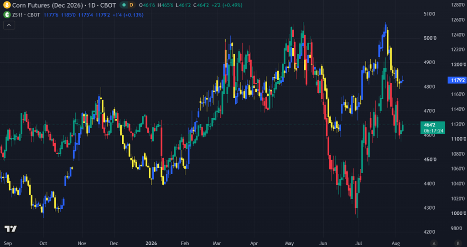467x247 pixels.
Task: Click the ZS1! change +1'4 (+0.13%)
Action: (x=129, y=15)
